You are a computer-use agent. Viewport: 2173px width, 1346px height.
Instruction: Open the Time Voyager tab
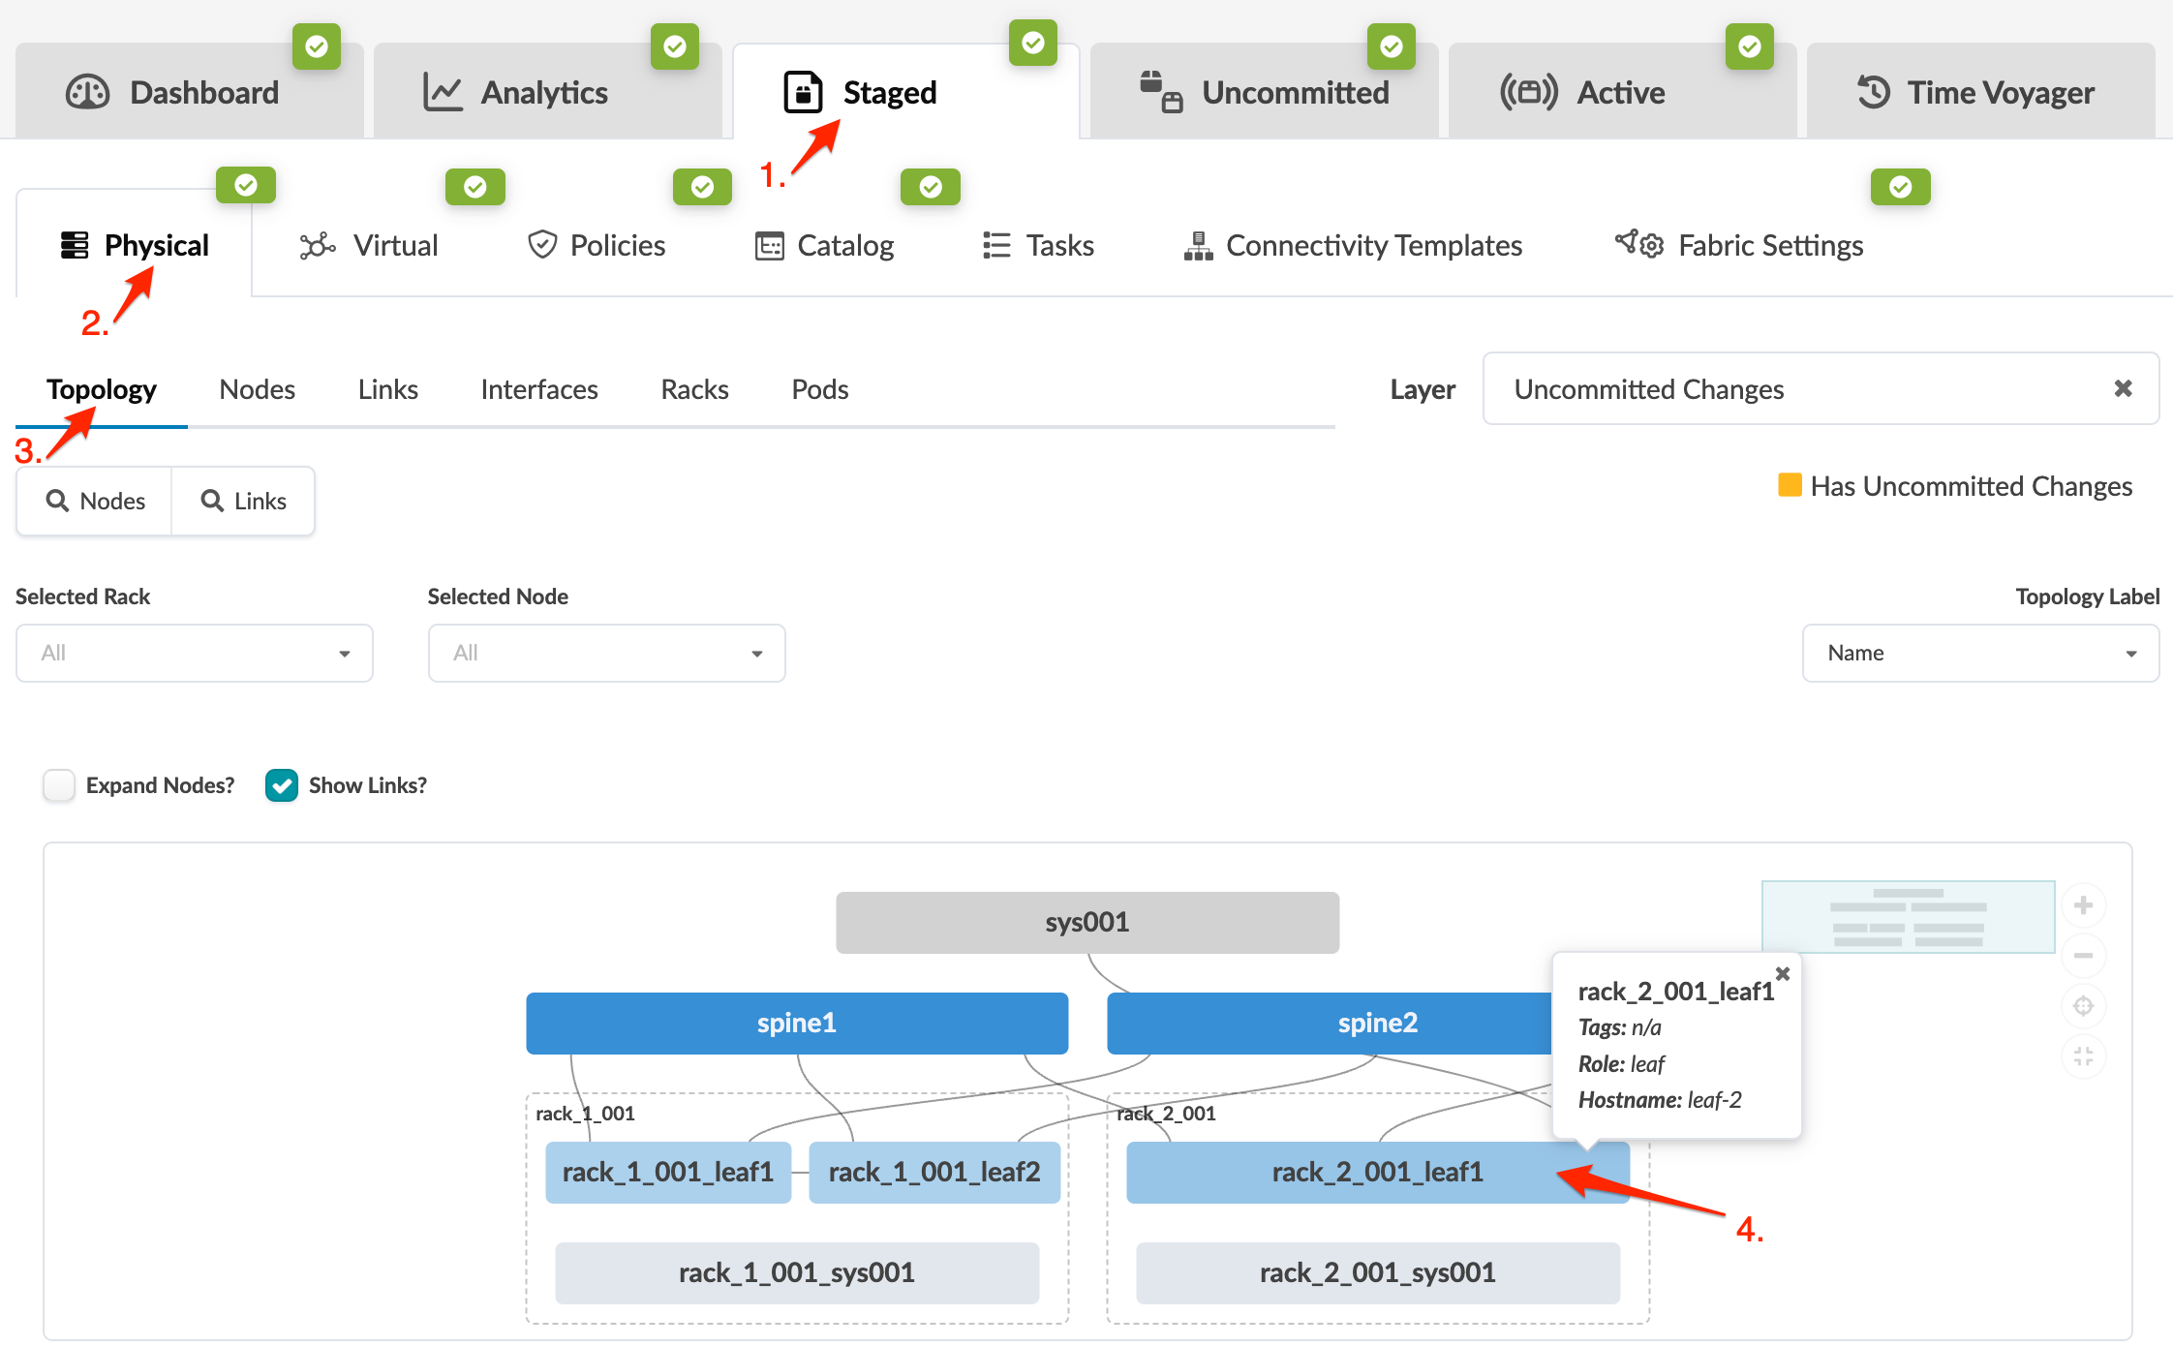pos(1979,92)
